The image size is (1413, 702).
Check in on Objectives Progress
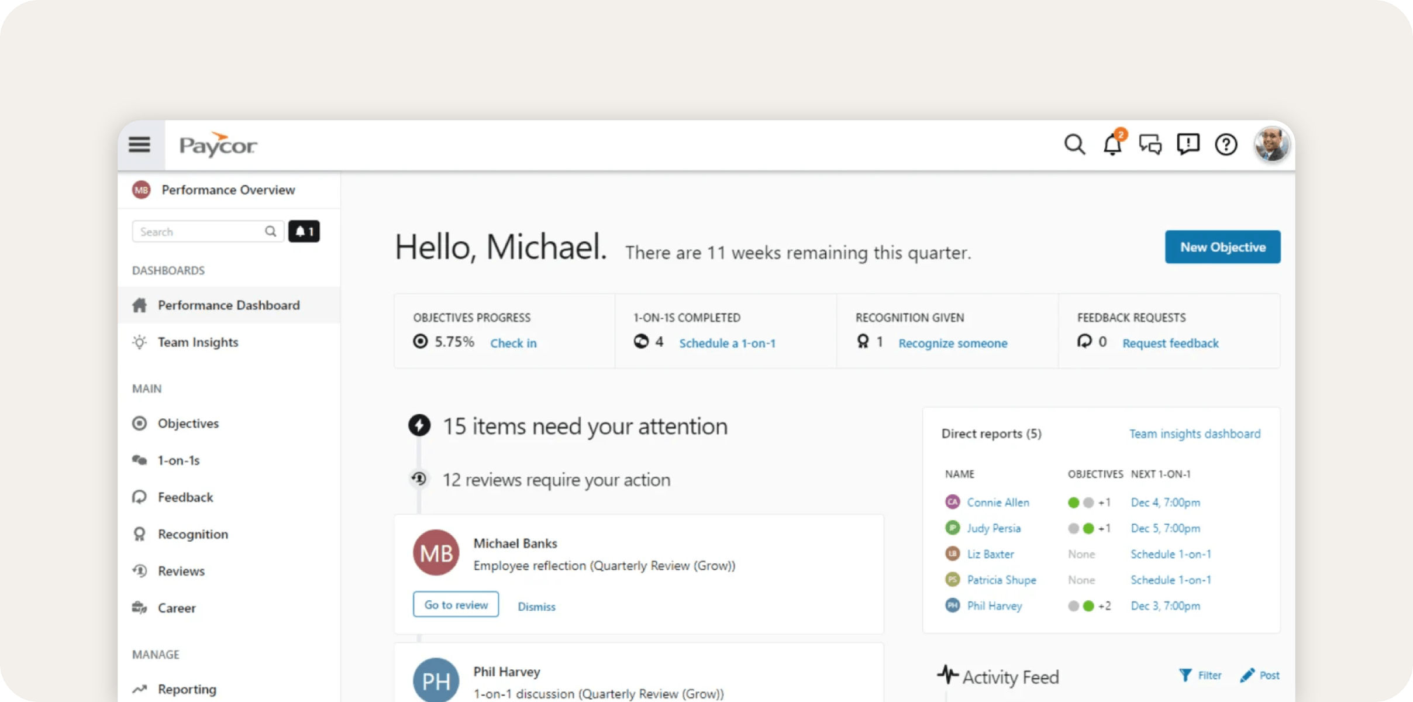[513, 343]
